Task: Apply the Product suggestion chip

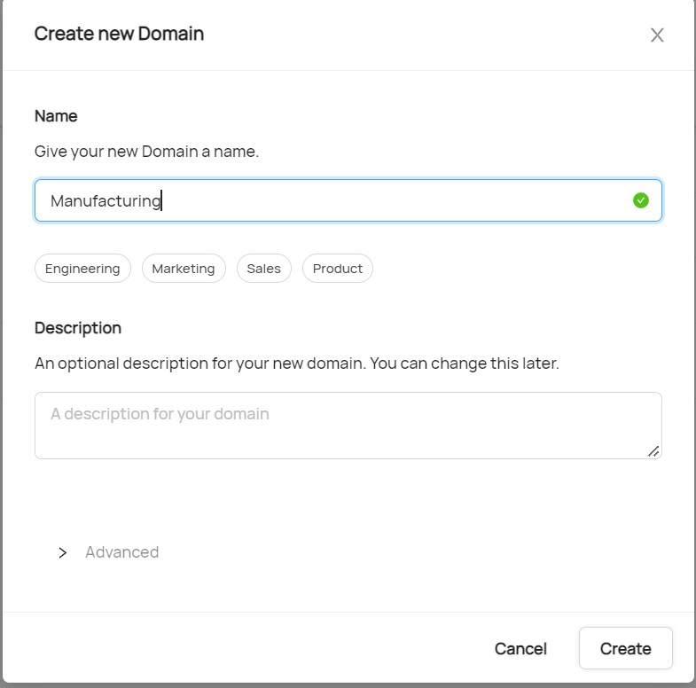Action: pos(337,269)
